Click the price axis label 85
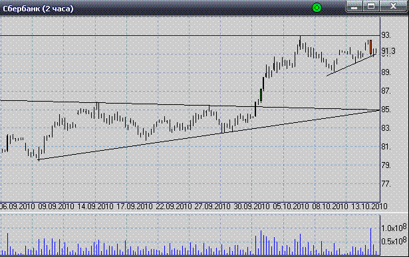The height and width of the screenshot is (257, 409). point(386,110)
